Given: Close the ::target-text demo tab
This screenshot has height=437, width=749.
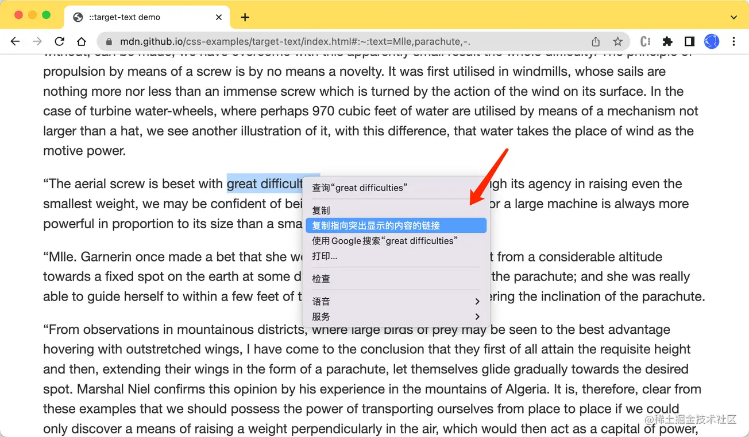Looking at the screenshot, I should click(219, 17).
